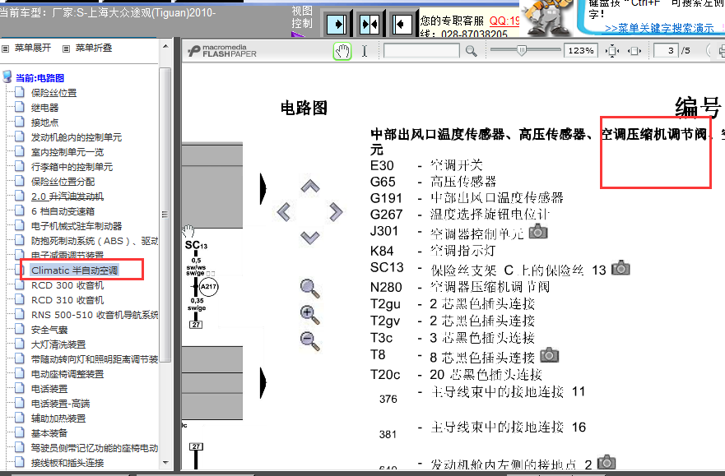
Task: Open 行李箱中的控制单元 tree item
Action: click(x=72, y=167)
